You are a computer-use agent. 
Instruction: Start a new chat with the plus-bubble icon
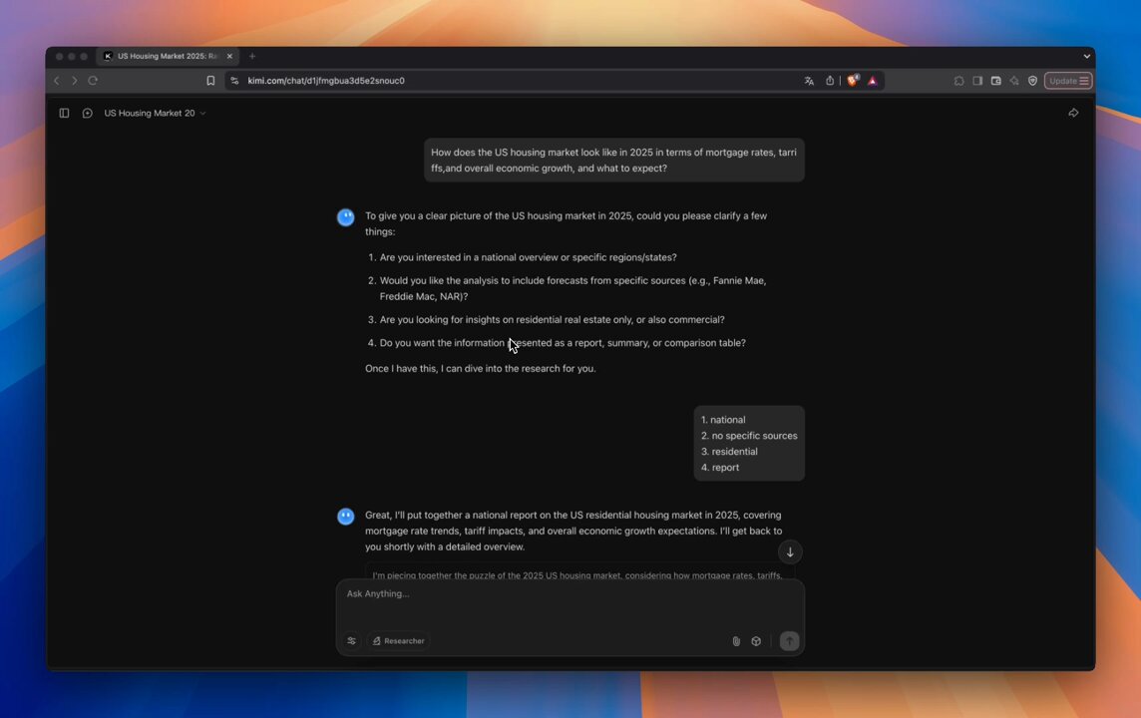point(88,113)
